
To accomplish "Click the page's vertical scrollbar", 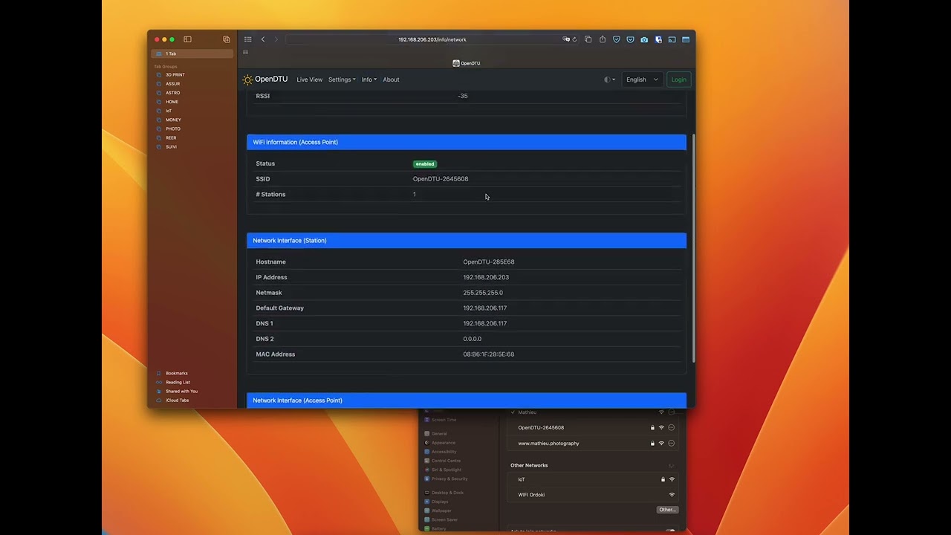I will (693, 248).
